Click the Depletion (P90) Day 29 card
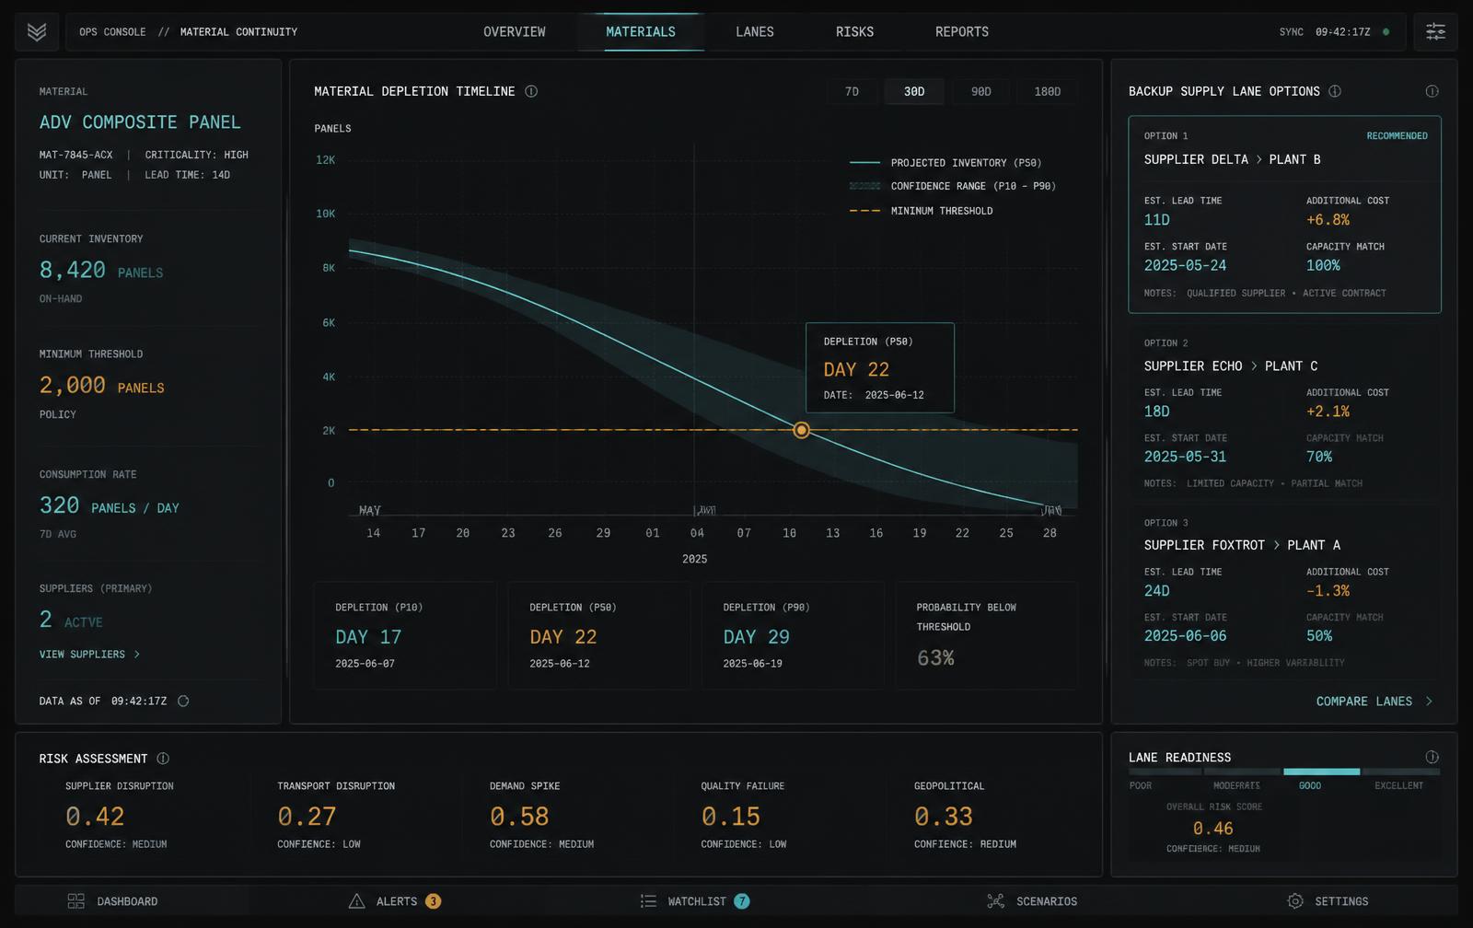Image resolution: width=1473 pixels, height=928 pixels. 793,635
